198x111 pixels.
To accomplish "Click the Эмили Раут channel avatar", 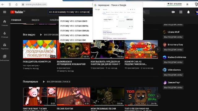I will coord(165,82).
